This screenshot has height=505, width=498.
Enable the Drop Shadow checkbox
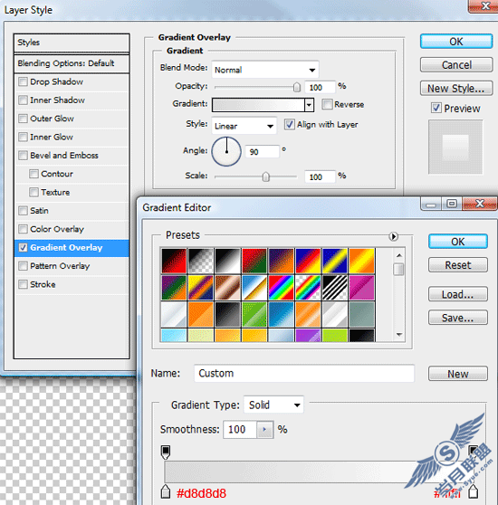pos(23,81)
